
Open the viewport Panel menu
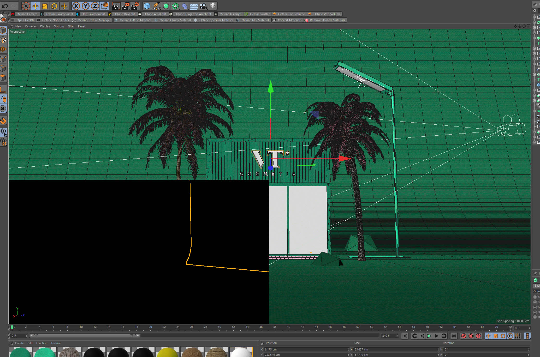click(x=81, y=26)
